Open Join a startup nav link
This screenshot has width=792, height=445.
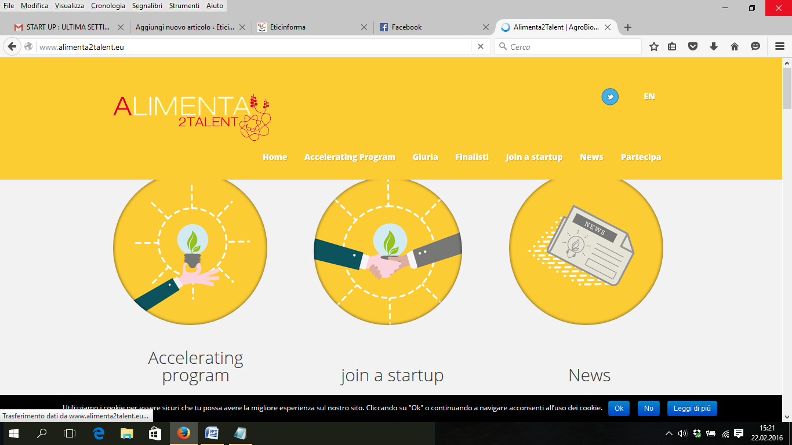click(534, 157)
